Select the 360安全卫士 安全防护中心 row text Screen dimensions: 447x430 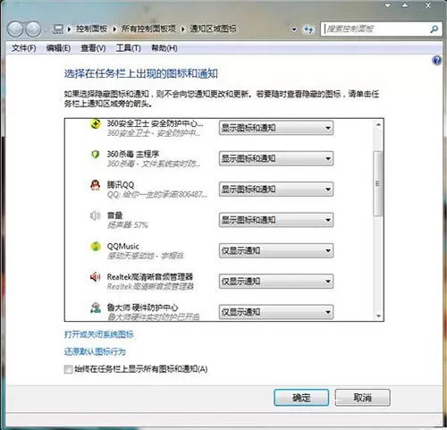(155, 123)
